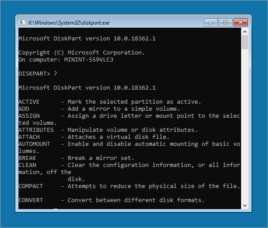Viewport: 268px width, 228px height.
Task: Click the scrollbar down arrow
Action: coord(245,205)
